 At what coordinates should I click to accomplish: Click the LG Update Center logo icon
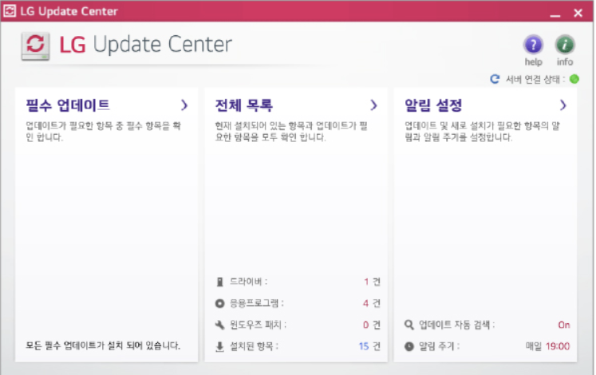(x=35, y=46)
